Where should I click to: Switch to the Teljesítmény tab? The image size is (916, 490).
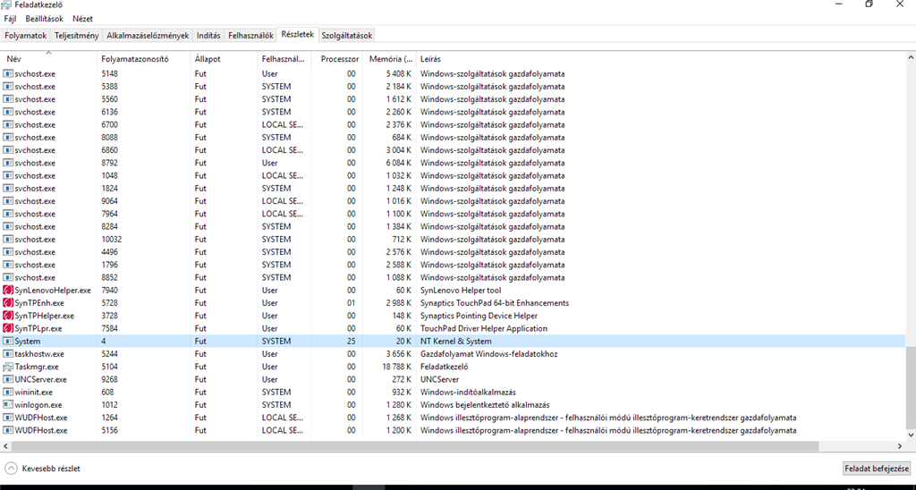coord(77,36)
